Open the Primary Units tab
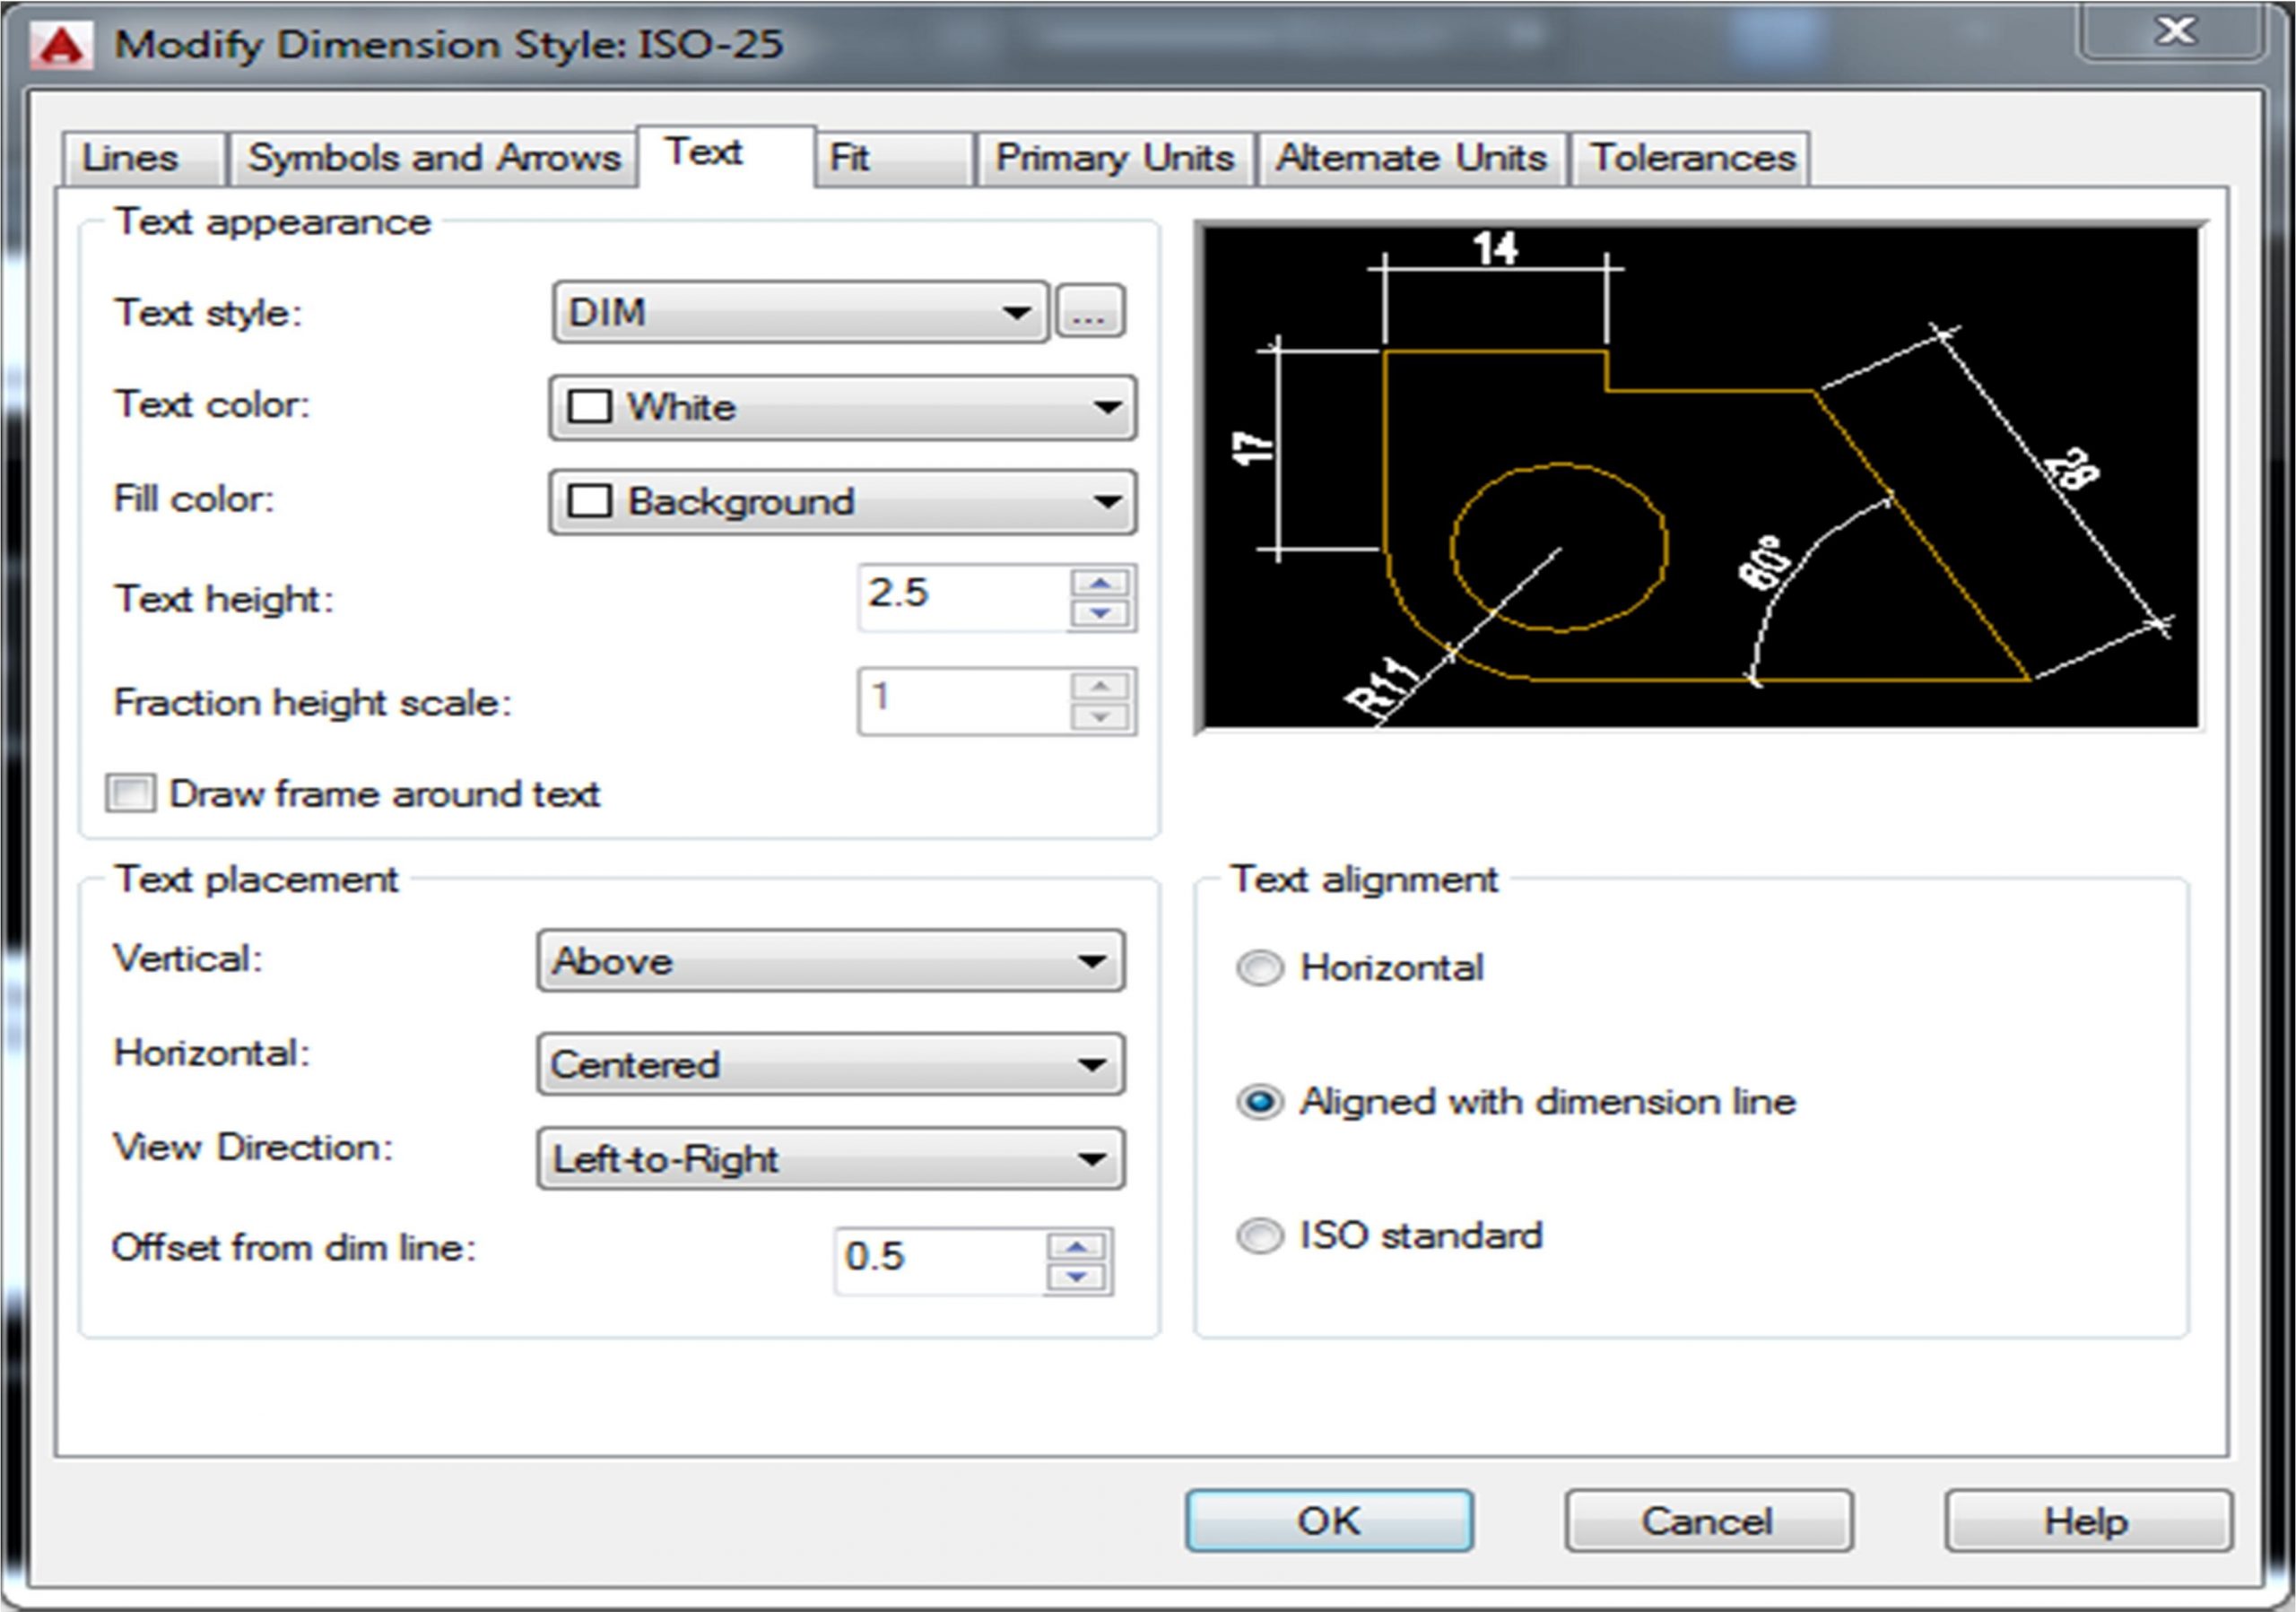The width and height of the screenshot is (2296, 1612). click(1114, 158)
